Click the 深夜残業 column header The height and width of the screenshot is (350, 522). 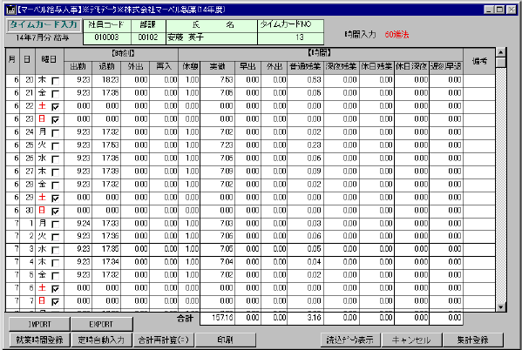342,67
